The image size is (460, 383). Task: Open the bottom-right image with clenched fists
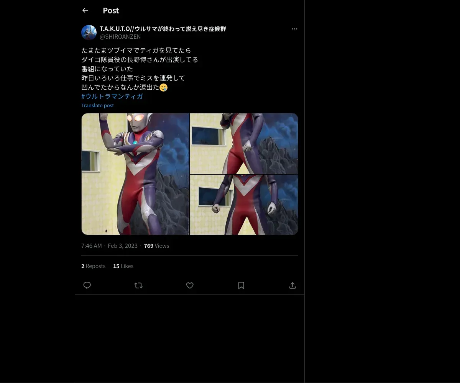point(244,205)
